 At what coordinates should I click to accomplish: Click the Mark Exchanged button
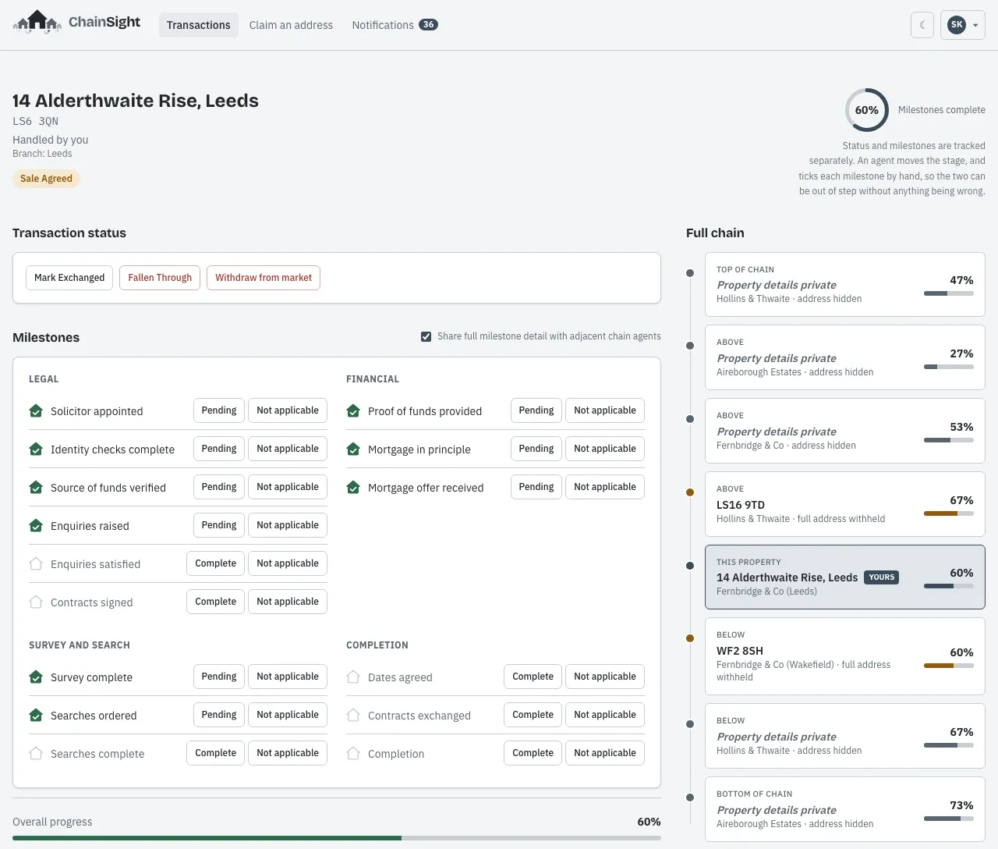[x=69, y=278]
